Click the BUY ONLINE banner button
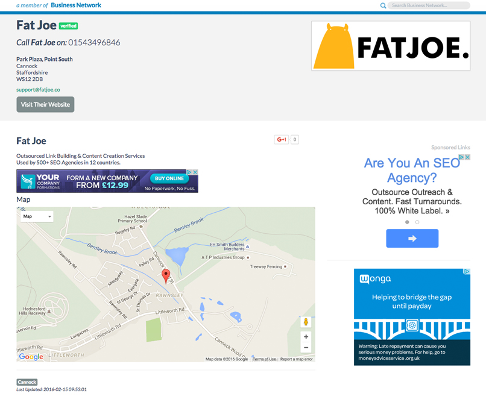 pyautogui.click(x=169, y=178)
